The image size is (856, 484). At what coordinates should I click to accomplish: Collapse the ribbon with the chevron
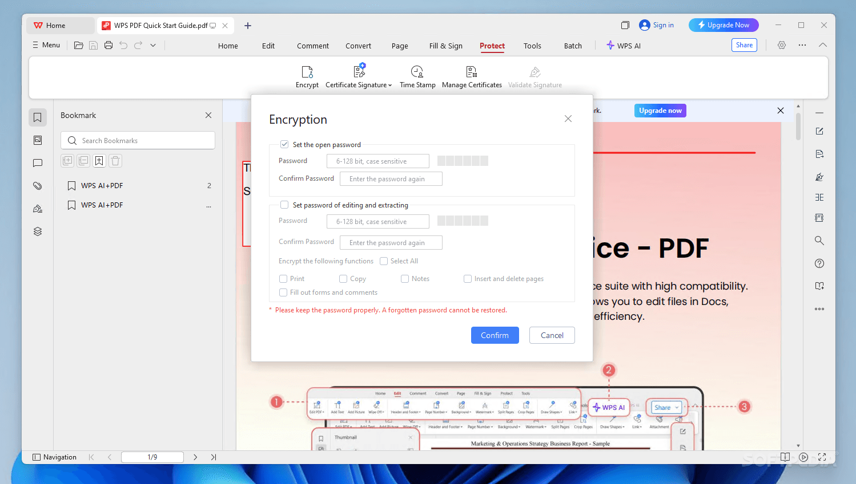[822, 45]
